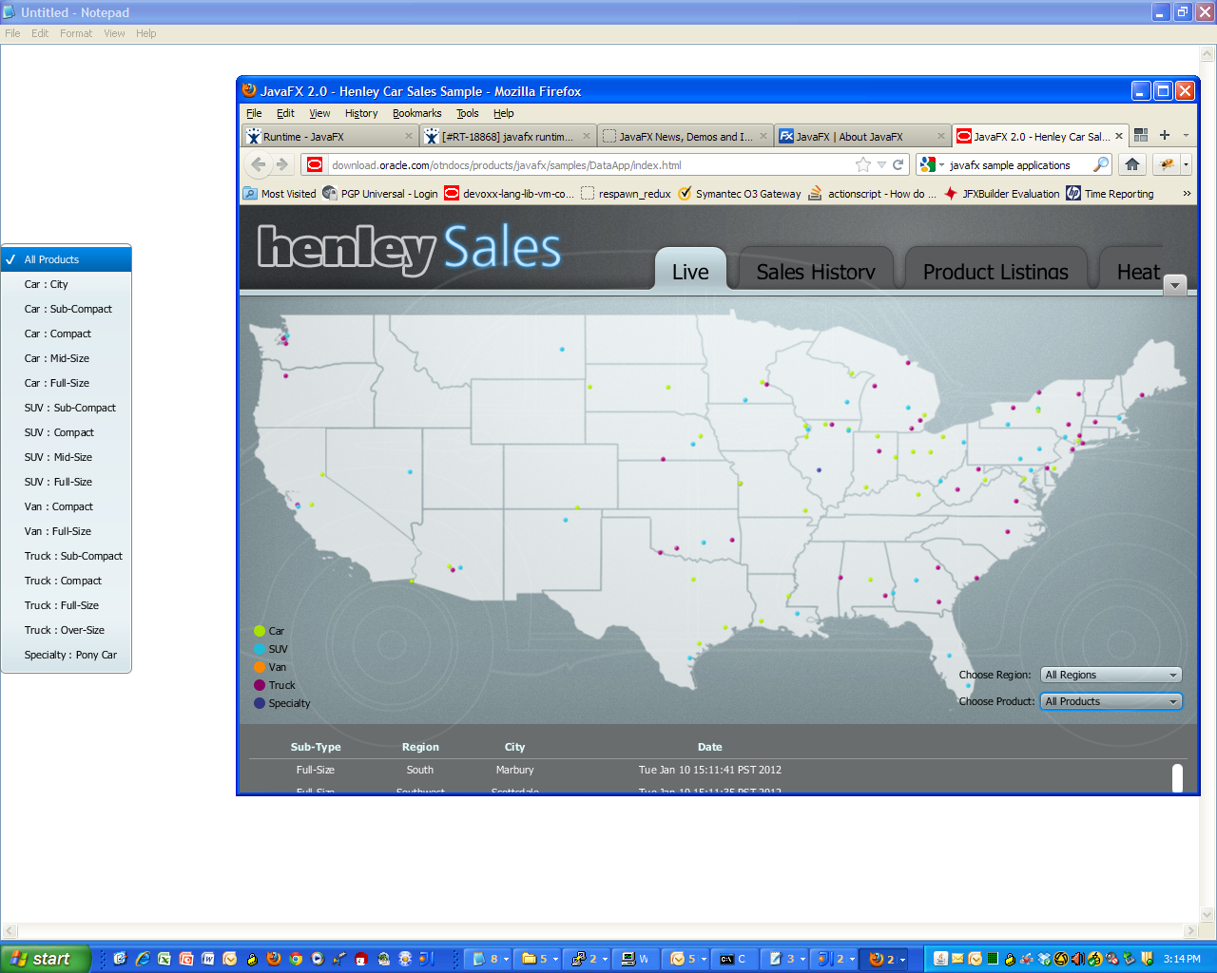Select checked All Products list item
This screenshot has width=1217, height=973.
[67, 259]
